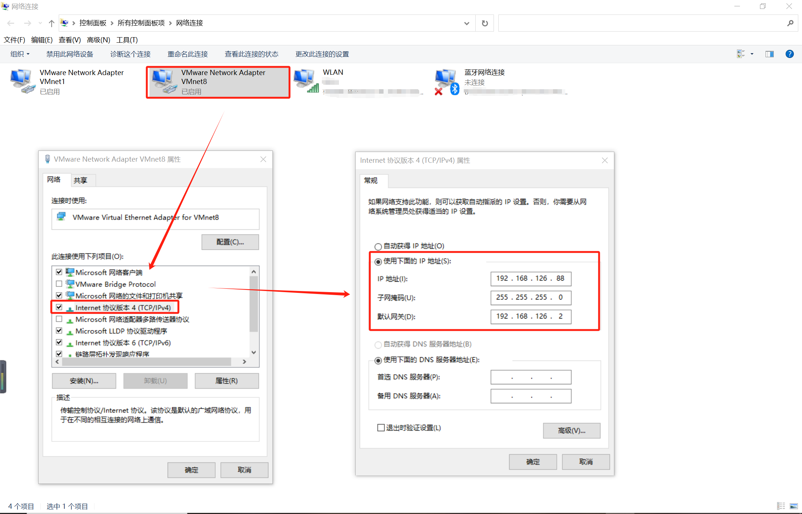The image size is (802, 514).
Task: Open the change view options dropdown arrow
Action: 752,54
